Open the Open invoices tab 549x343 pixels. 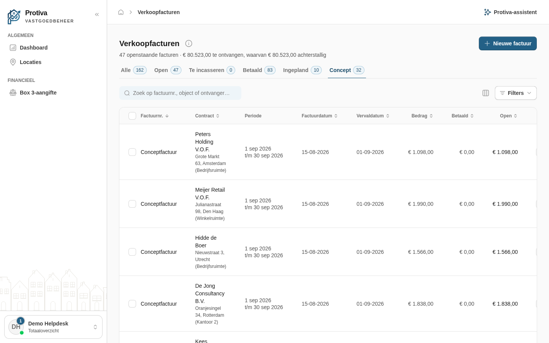pyautogui.click(x=168, y=70)
